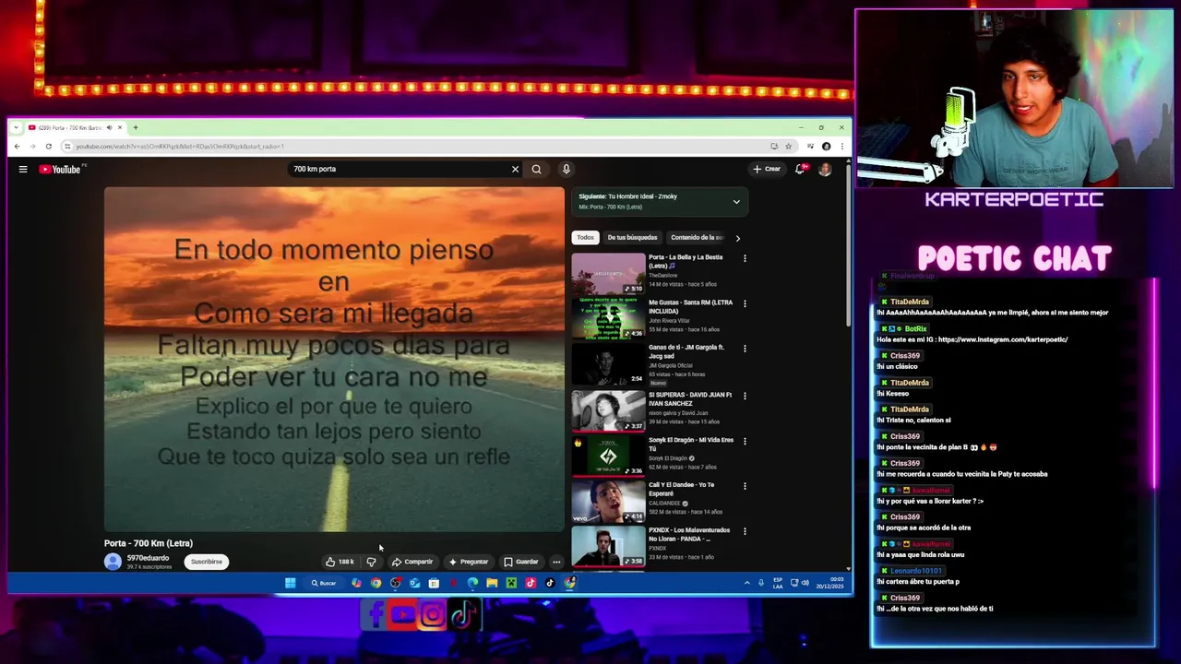Open 'PXNDX - Los Malaventurados No Lloran' thumbnail
This screenshot has height=664, width=1181.
(x=608, y=546)
